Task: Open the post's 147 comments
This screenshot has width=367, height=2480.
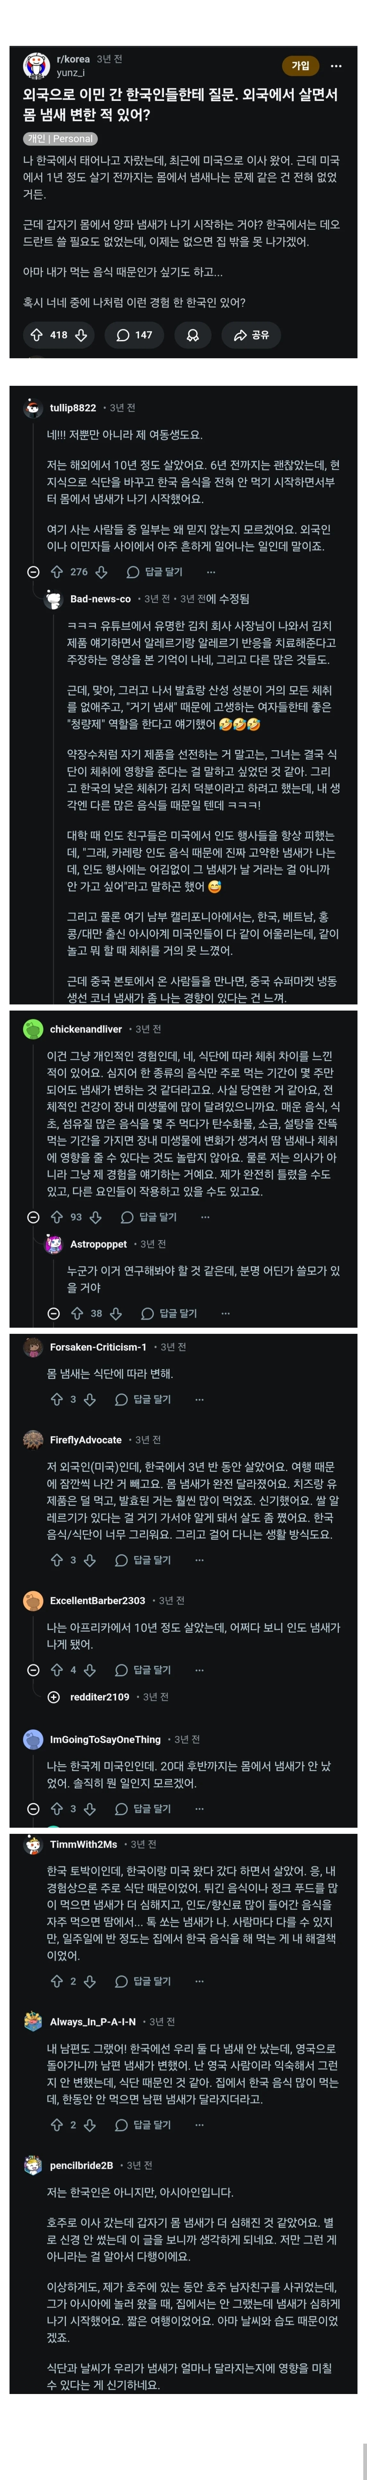Action: [x=134, y=335]
